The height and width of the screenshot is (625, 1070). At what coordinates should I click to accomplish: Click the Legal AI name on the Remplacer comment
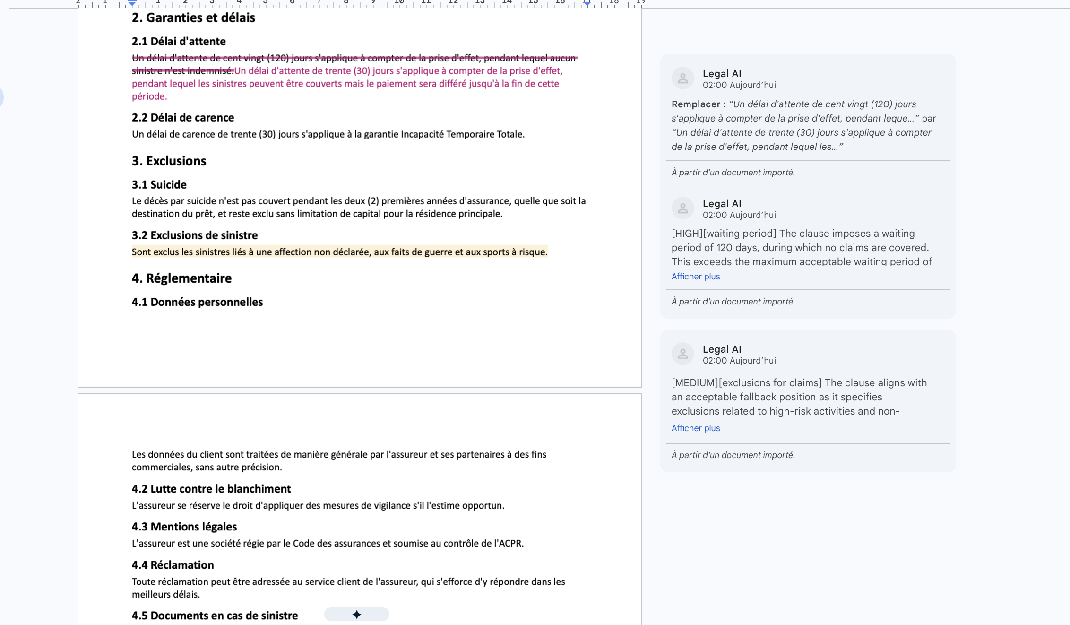[x=722, y=74]
